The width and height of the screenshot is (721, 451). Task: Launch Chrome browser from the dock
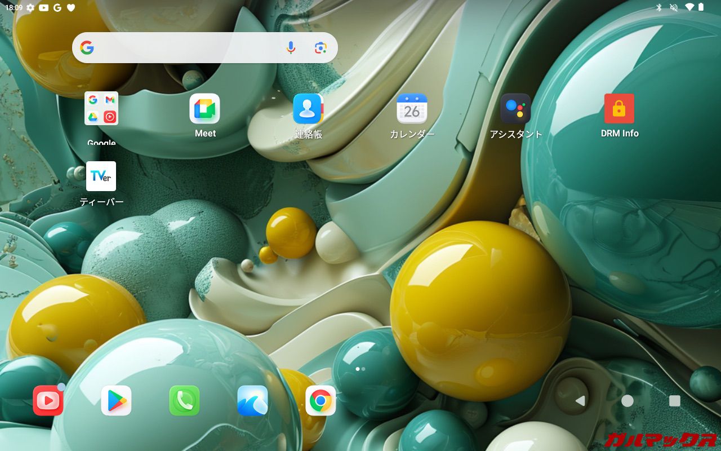321,401
